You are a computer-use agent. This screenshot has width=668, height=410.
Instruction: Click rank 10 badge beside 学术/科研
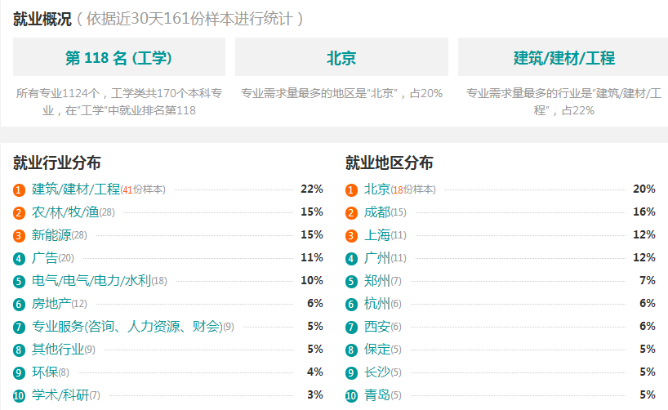coord(19,395)
